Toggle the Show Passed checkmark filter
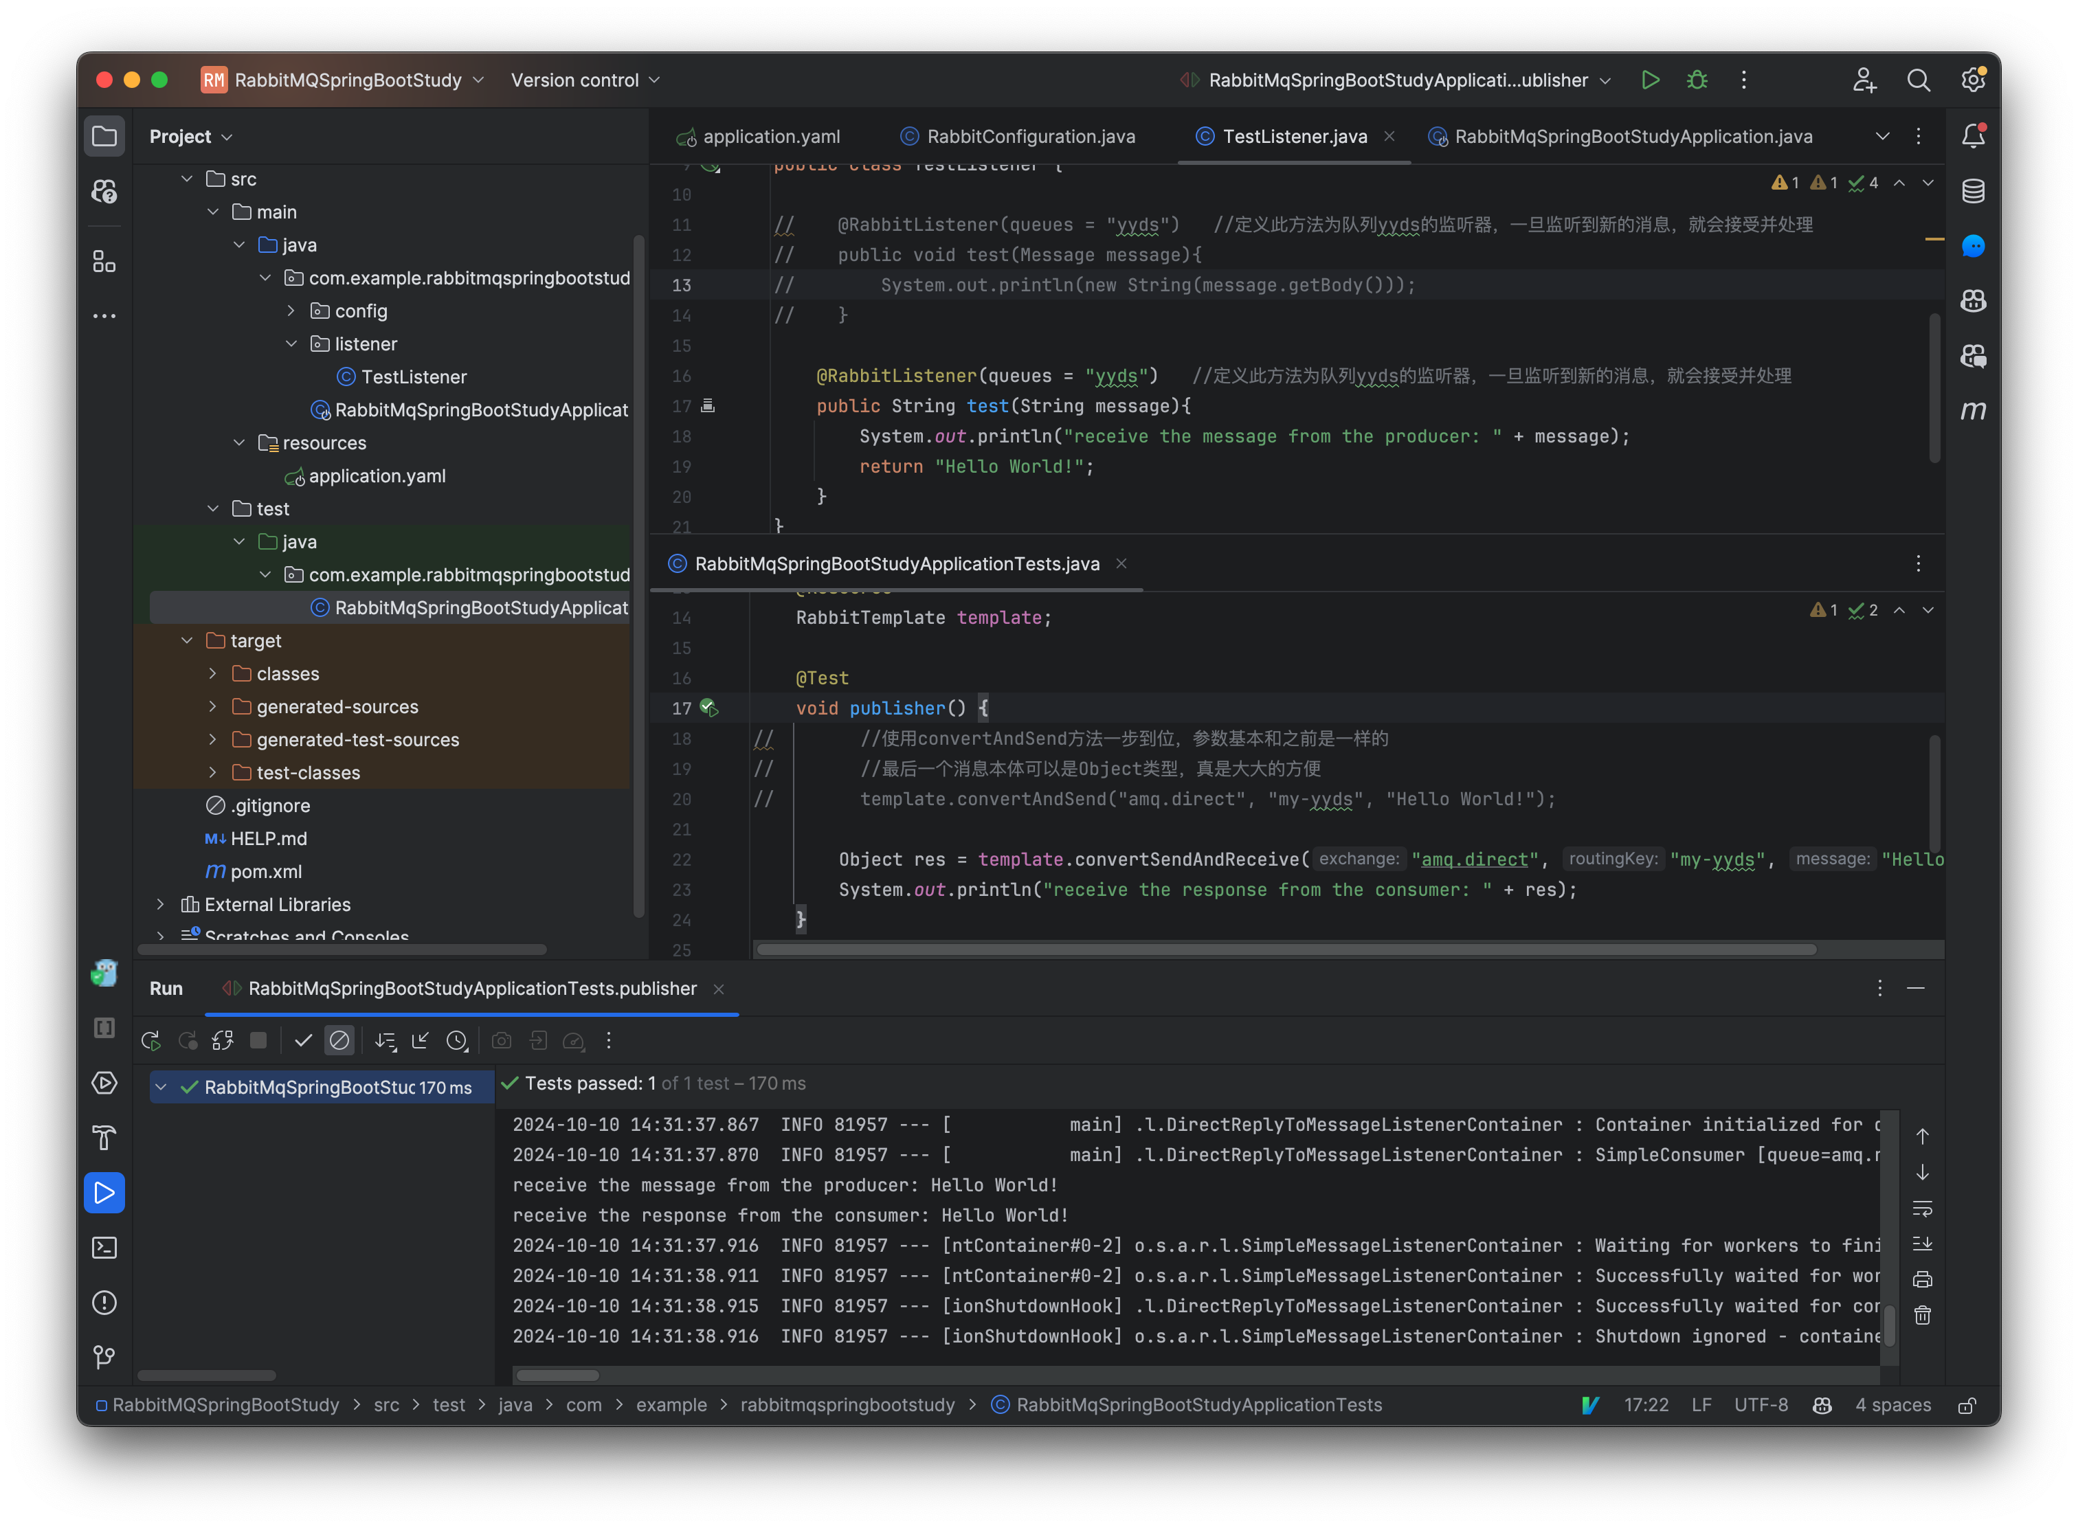2078x1528 pixels. (302, 1041)
